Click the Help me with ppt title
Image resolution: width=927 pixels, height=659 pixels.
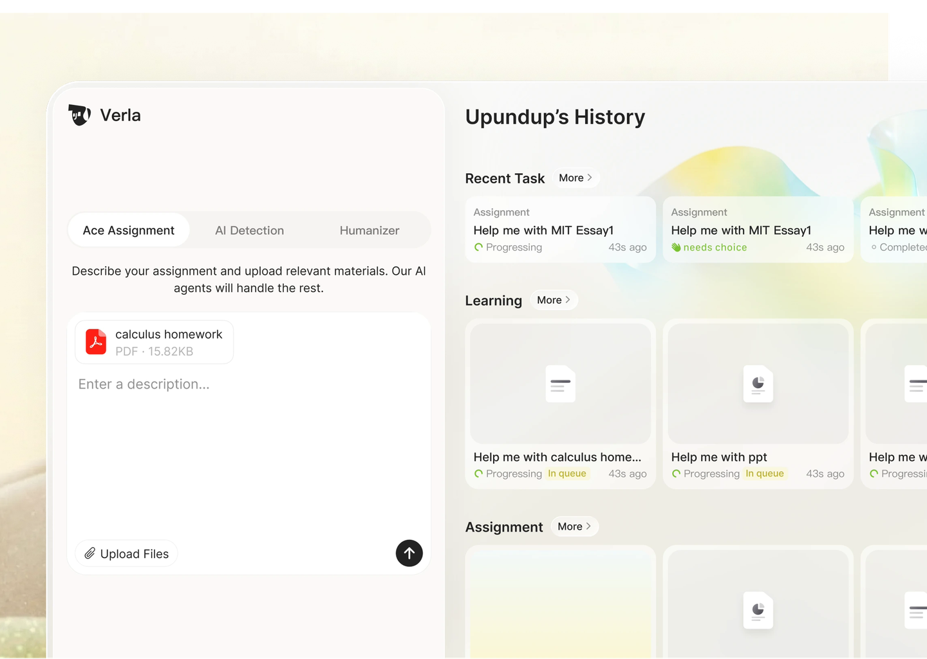(x=719, y=458)
